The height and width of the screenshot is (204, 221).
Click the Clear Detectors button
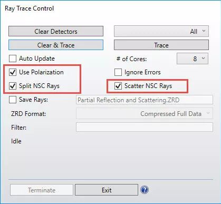[x=56, y=31]
